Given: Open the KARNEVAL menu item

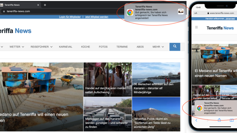Looking at the screenshot, I should point(65,47).
